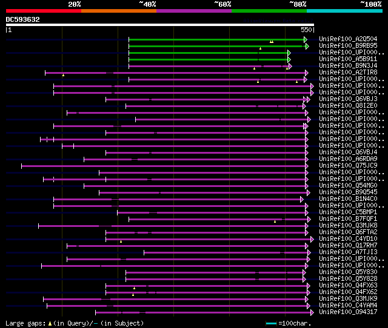Click the red ~20% legend color bar

pyautogui.click(x=44, y=11)
